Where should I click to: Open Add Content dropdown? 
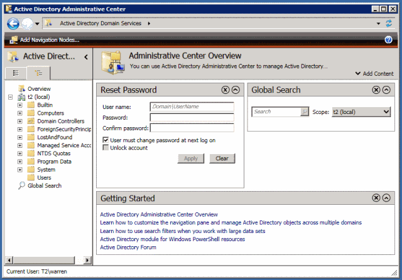coord(374,74)
